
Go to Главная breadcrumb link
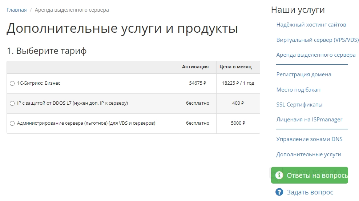(x=16, y=10)
